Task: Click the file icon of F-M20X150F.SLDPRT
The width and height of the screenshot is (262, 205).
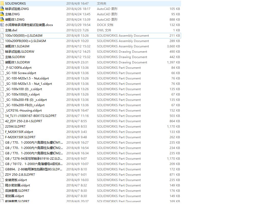Action: [x=2, y=137]
